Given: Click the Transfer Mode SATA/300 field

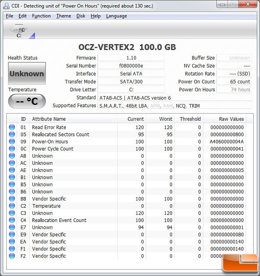Looking at the screenshot, I should [131, 81].
